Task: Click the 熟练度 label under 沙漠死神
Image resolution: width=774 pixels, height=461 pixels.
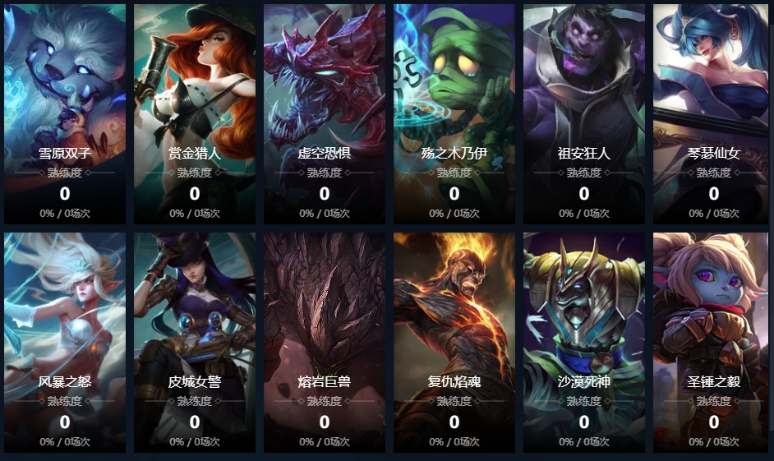Action: (584, 401)
